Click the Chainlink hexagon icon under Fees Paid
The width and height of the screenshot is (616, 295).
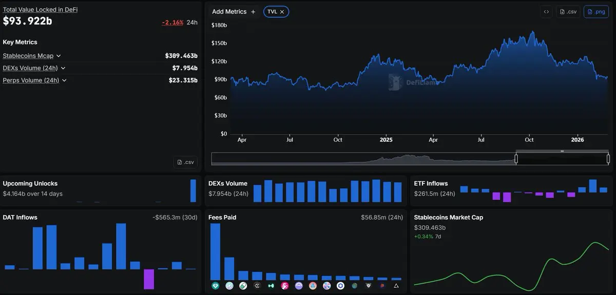point(340,286)
